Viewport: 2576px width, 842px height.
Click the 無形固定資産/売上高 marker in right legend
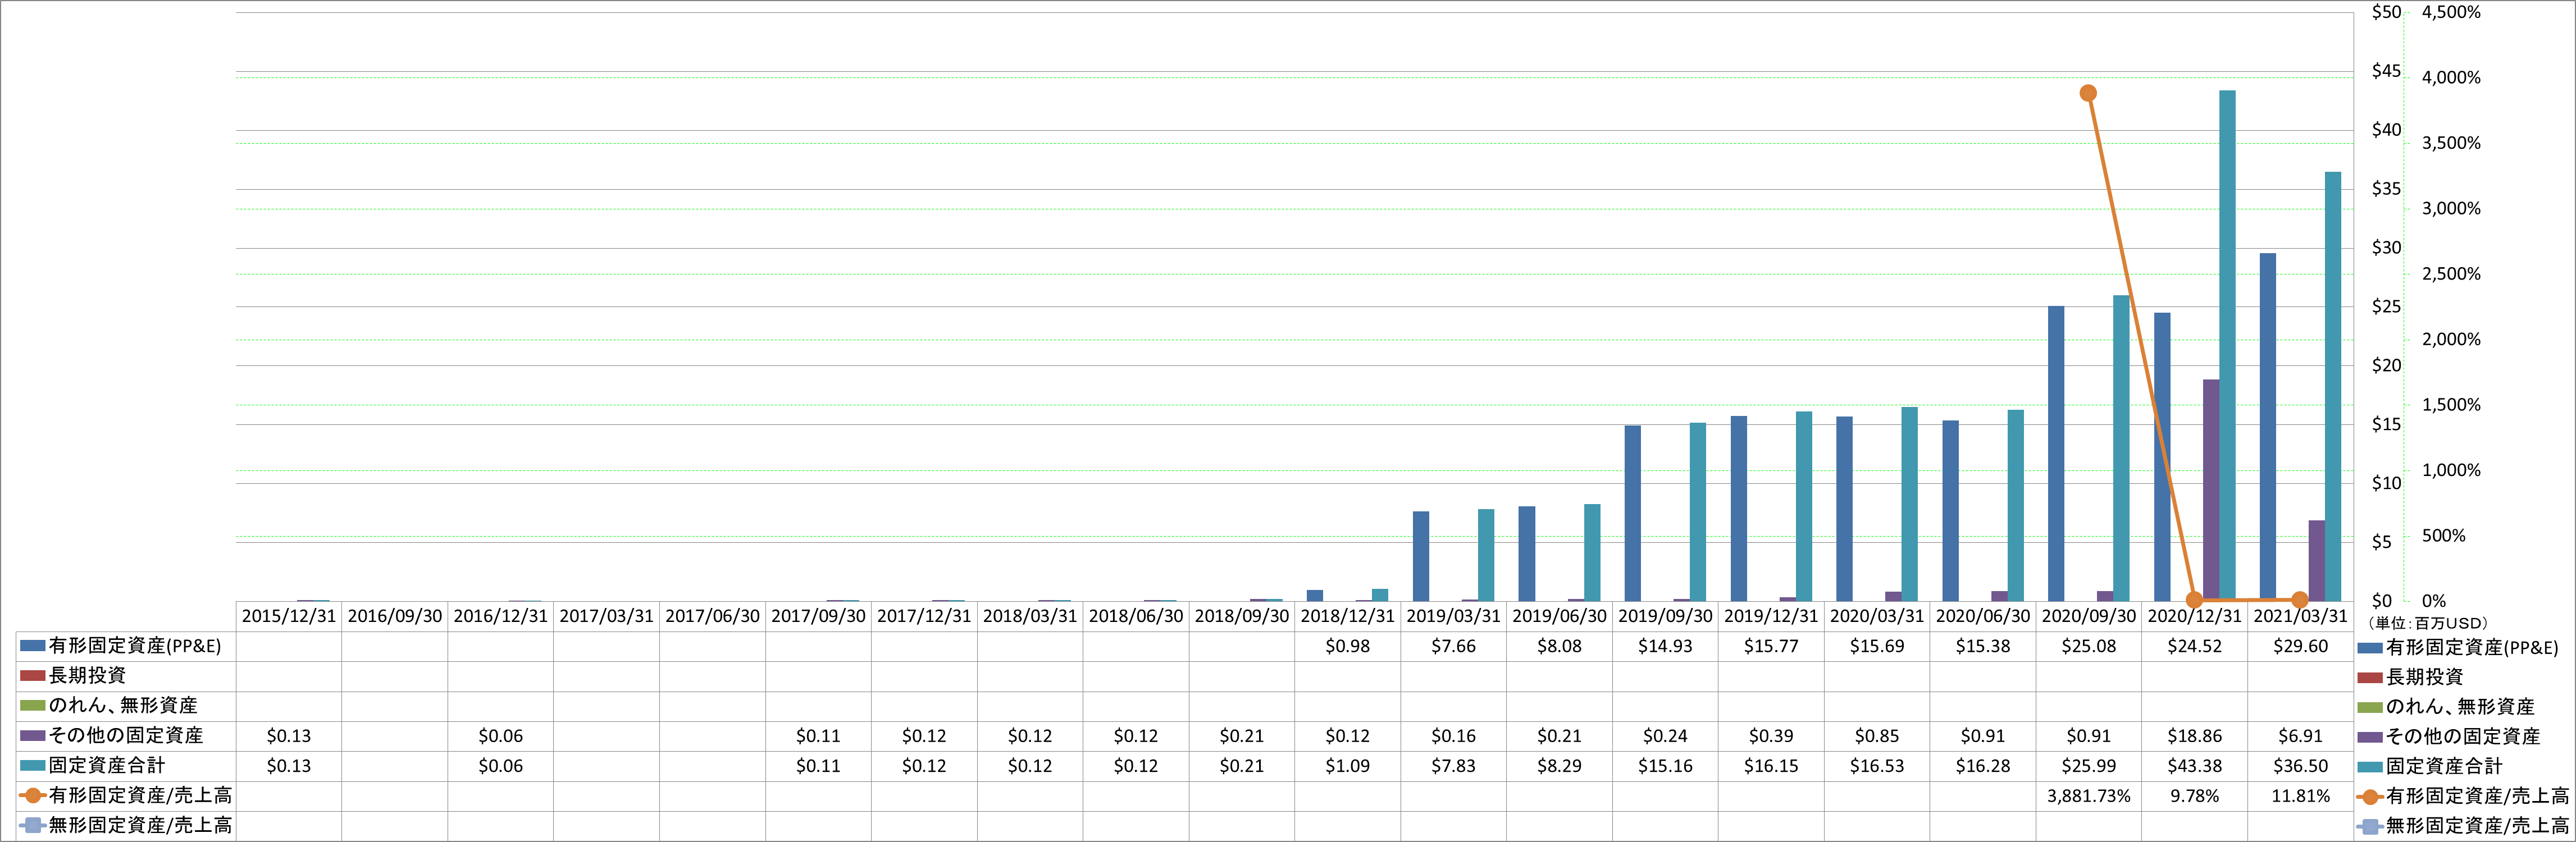[2369, 827]
